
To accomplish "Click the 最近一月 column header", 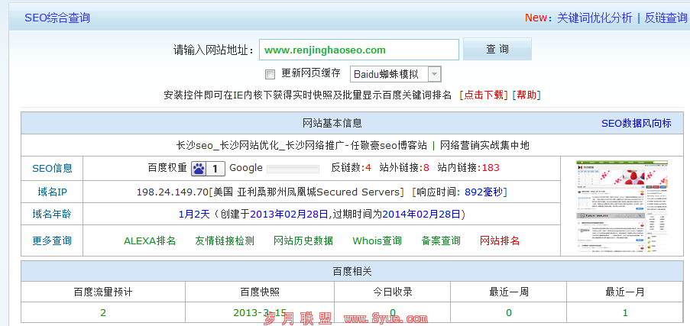I will [625, 292].
